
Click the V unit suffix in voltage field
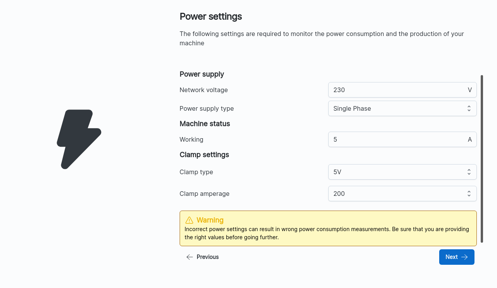pos(470,90)
